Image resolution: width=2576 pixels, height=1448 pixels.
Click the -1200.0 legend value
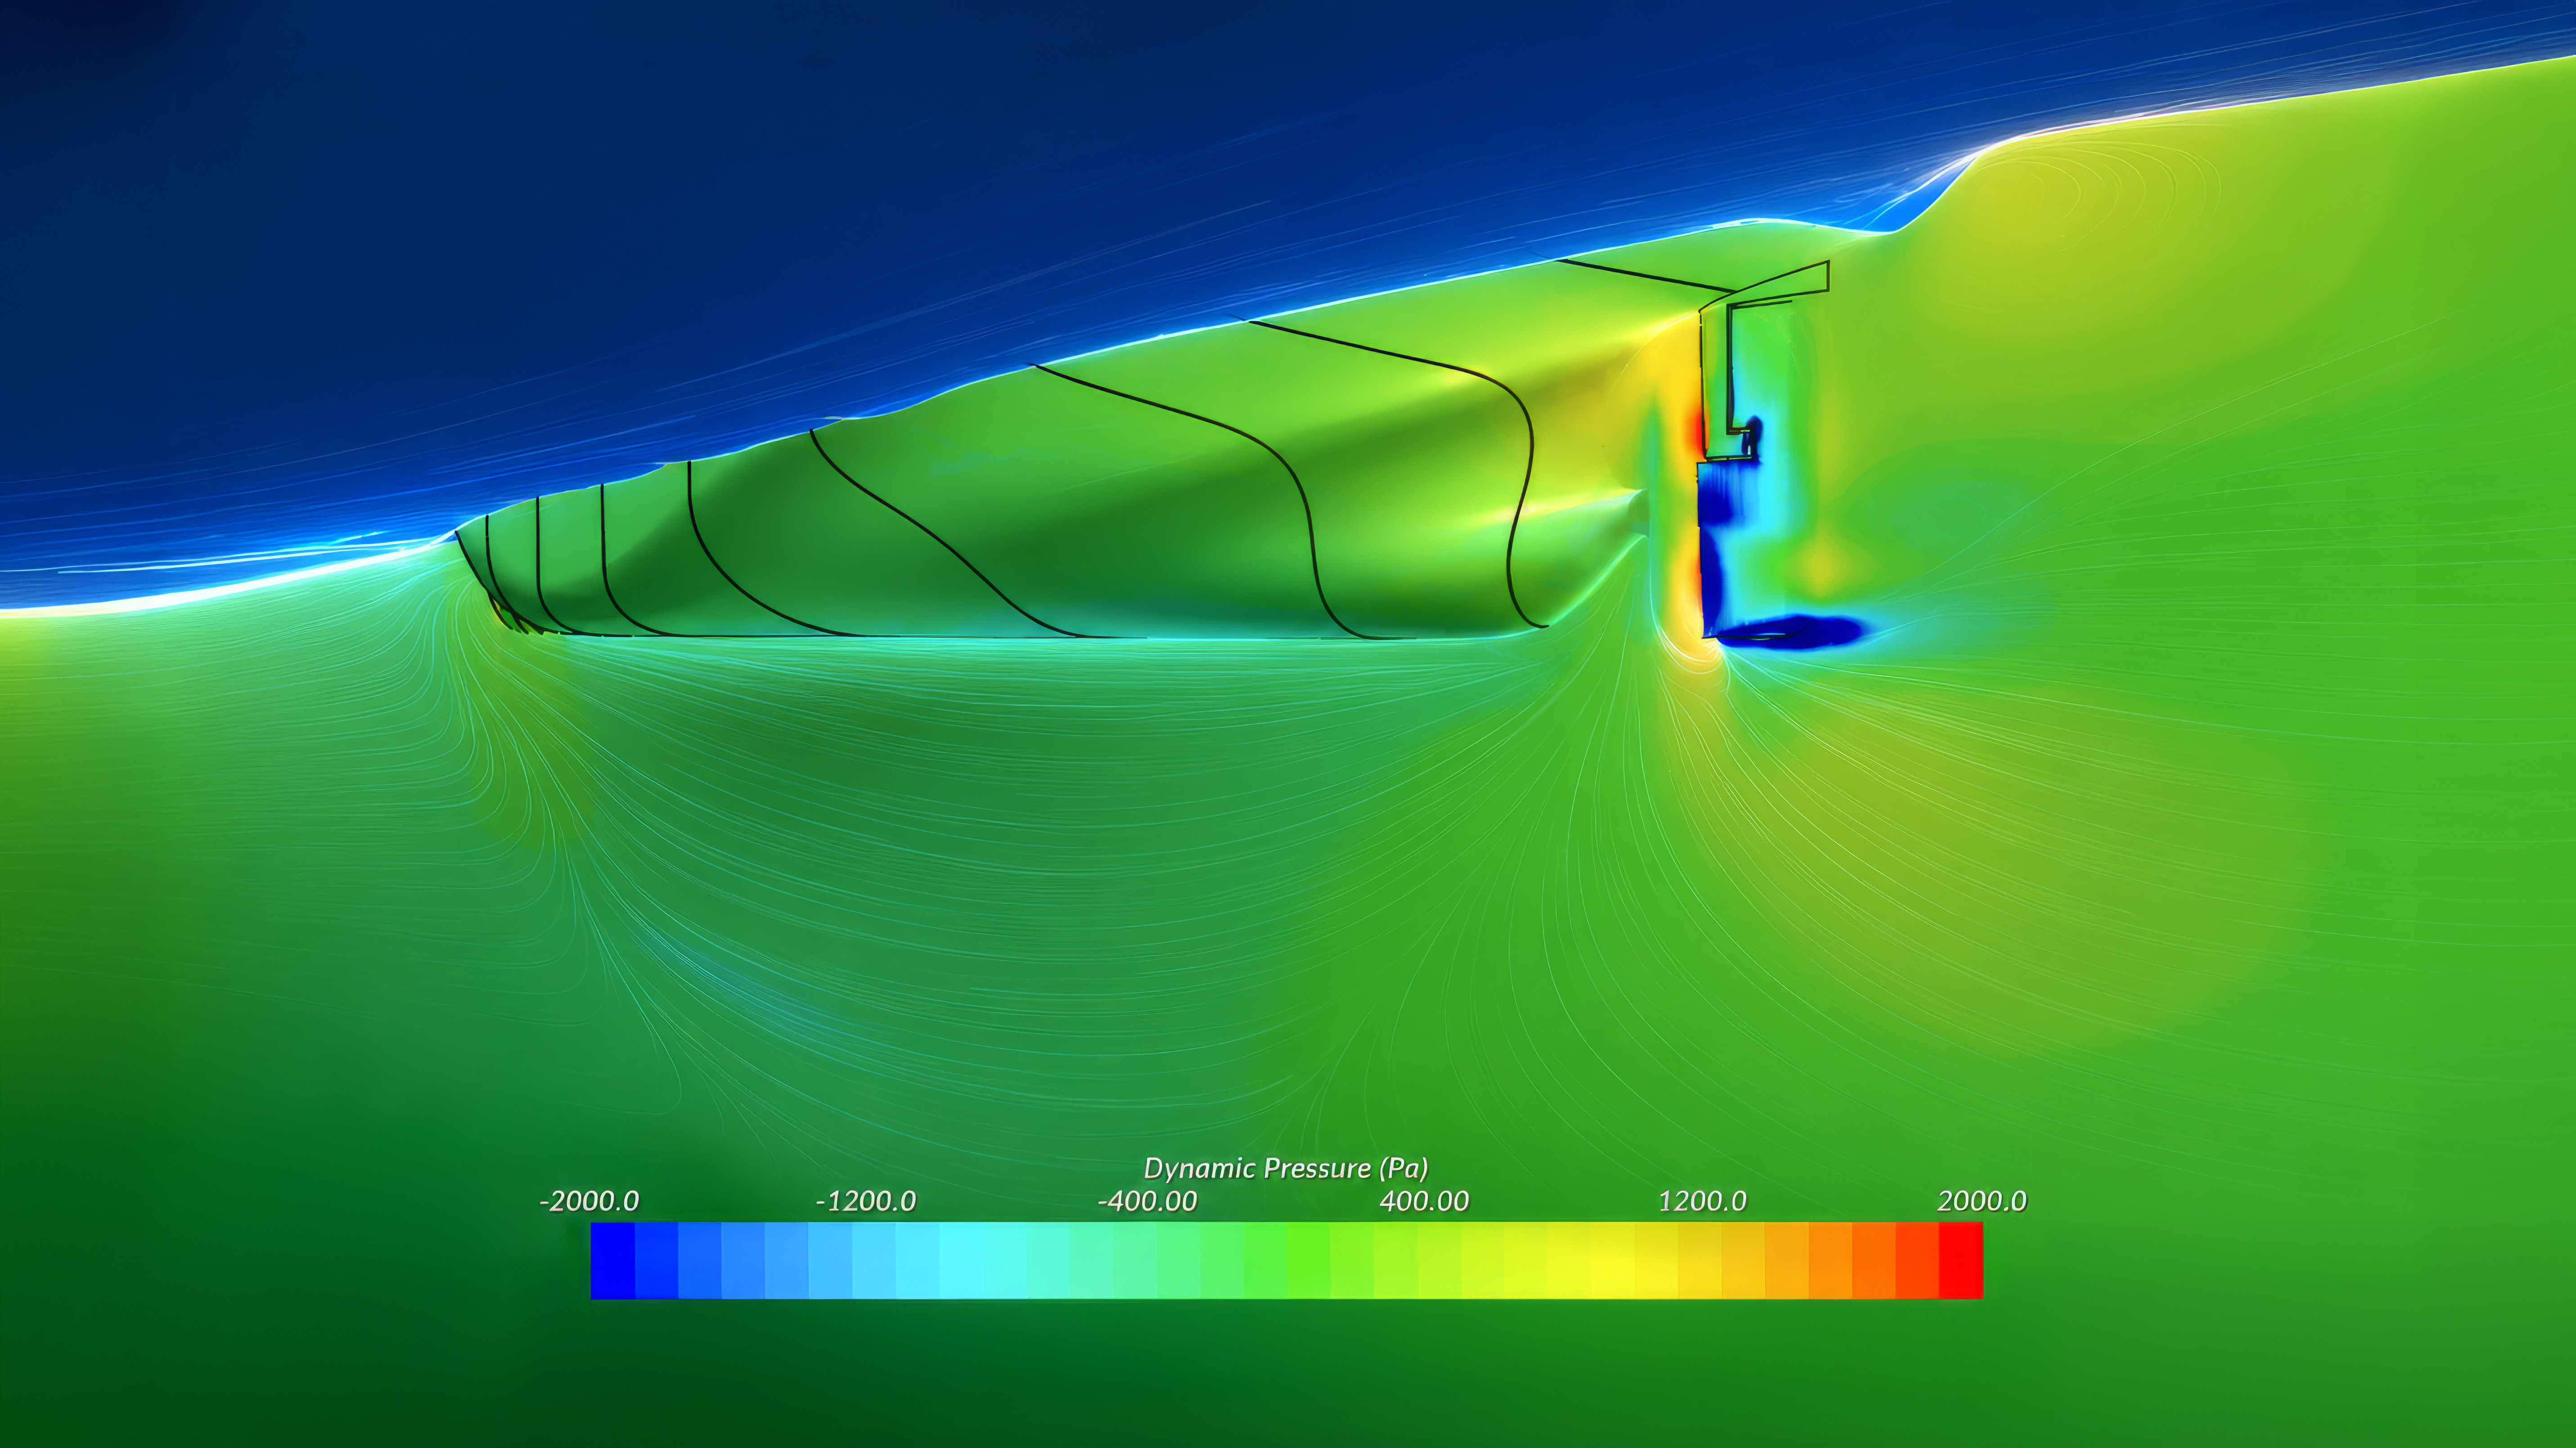[866, 1201]
